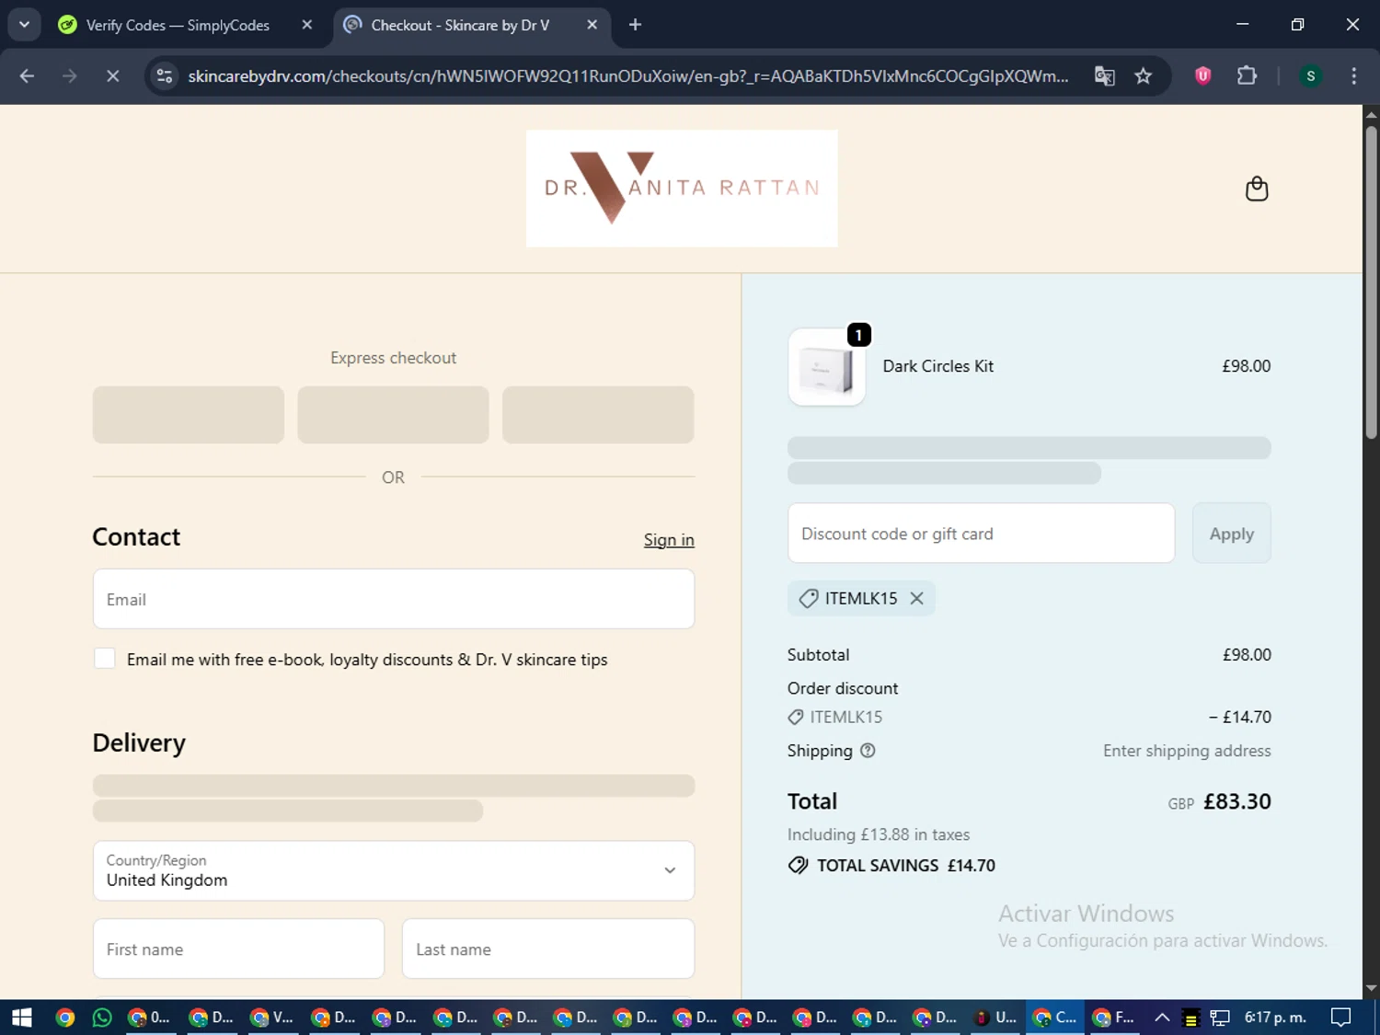1380x1035 pixels.
Task: Open the Chrome three-dot menu
Action: (x=1353, y=75)
